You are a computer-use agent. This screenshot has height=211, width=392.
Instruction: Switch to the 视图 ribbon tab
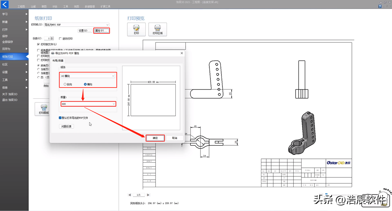pos(76,7)
